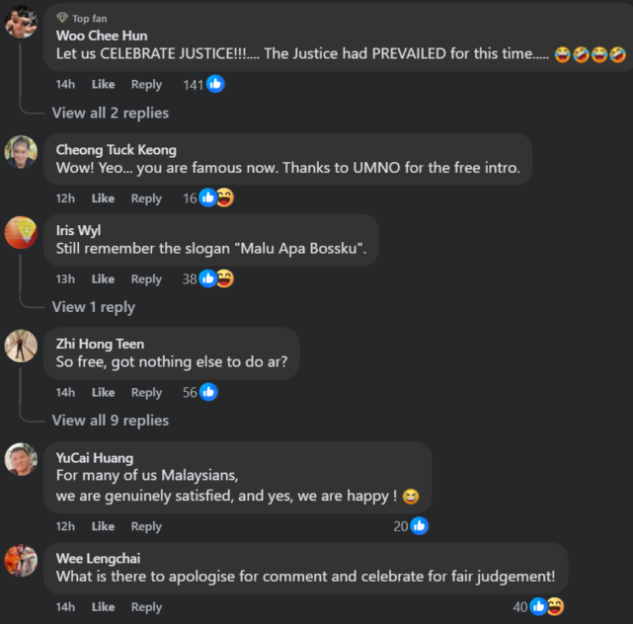The image size is (633, 624).
Task: Reply to Cheong Tuck Keong's comment
Action: 146,198
